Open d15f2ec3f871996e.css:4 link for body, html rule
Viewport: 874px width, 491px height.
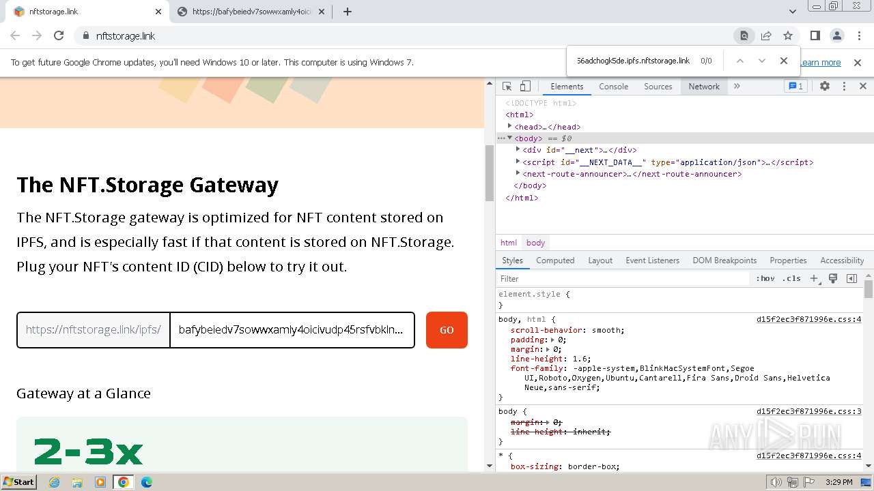click(x=809, y=319)
